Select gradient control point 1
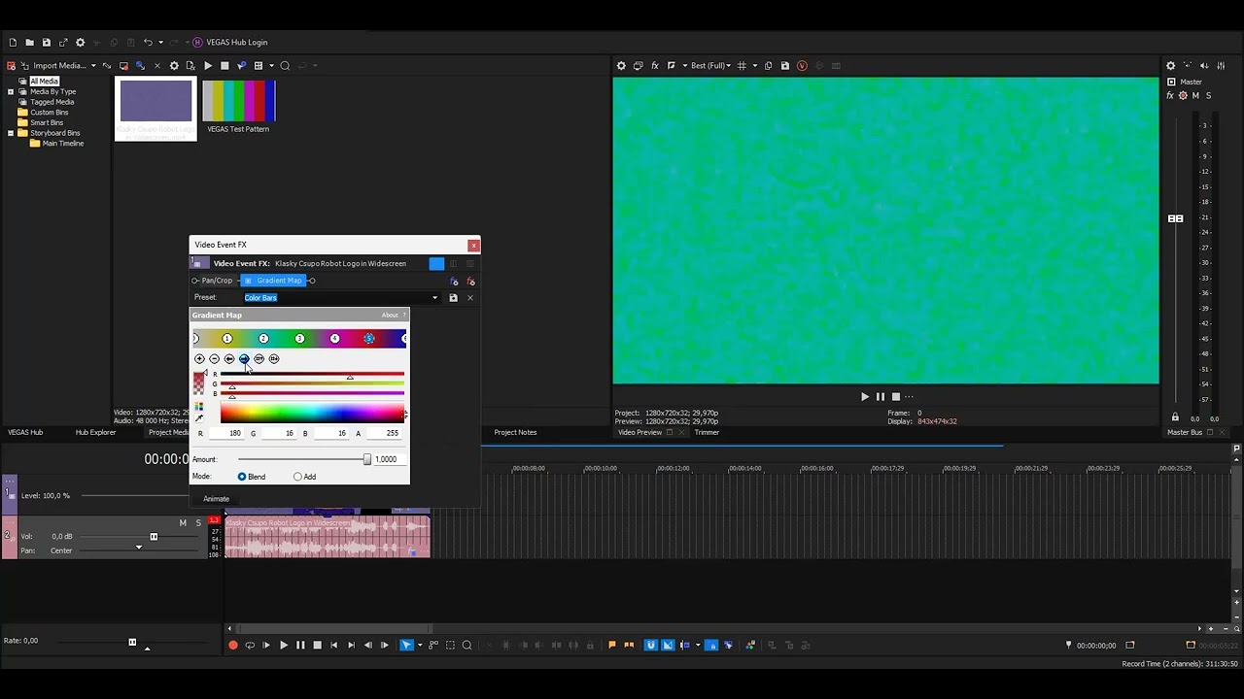This screenshot has width=1244, height=699. coord(227,339)
